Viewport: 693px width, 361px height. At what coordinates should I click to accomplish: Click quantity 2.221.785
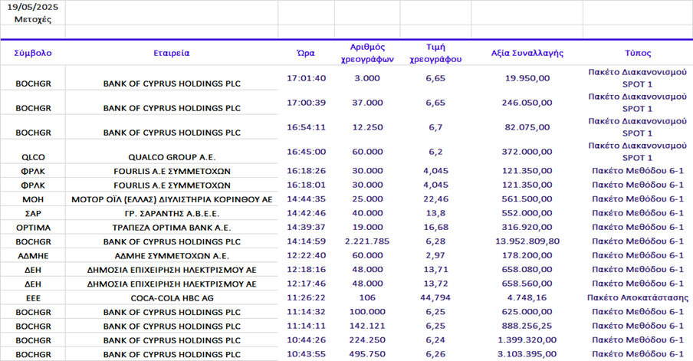click(367, 241)
